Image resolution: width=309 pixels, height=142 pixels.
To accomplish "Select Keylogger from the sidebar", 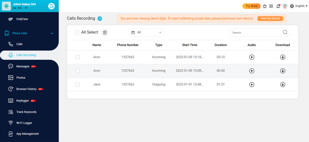I will point(23,101).
